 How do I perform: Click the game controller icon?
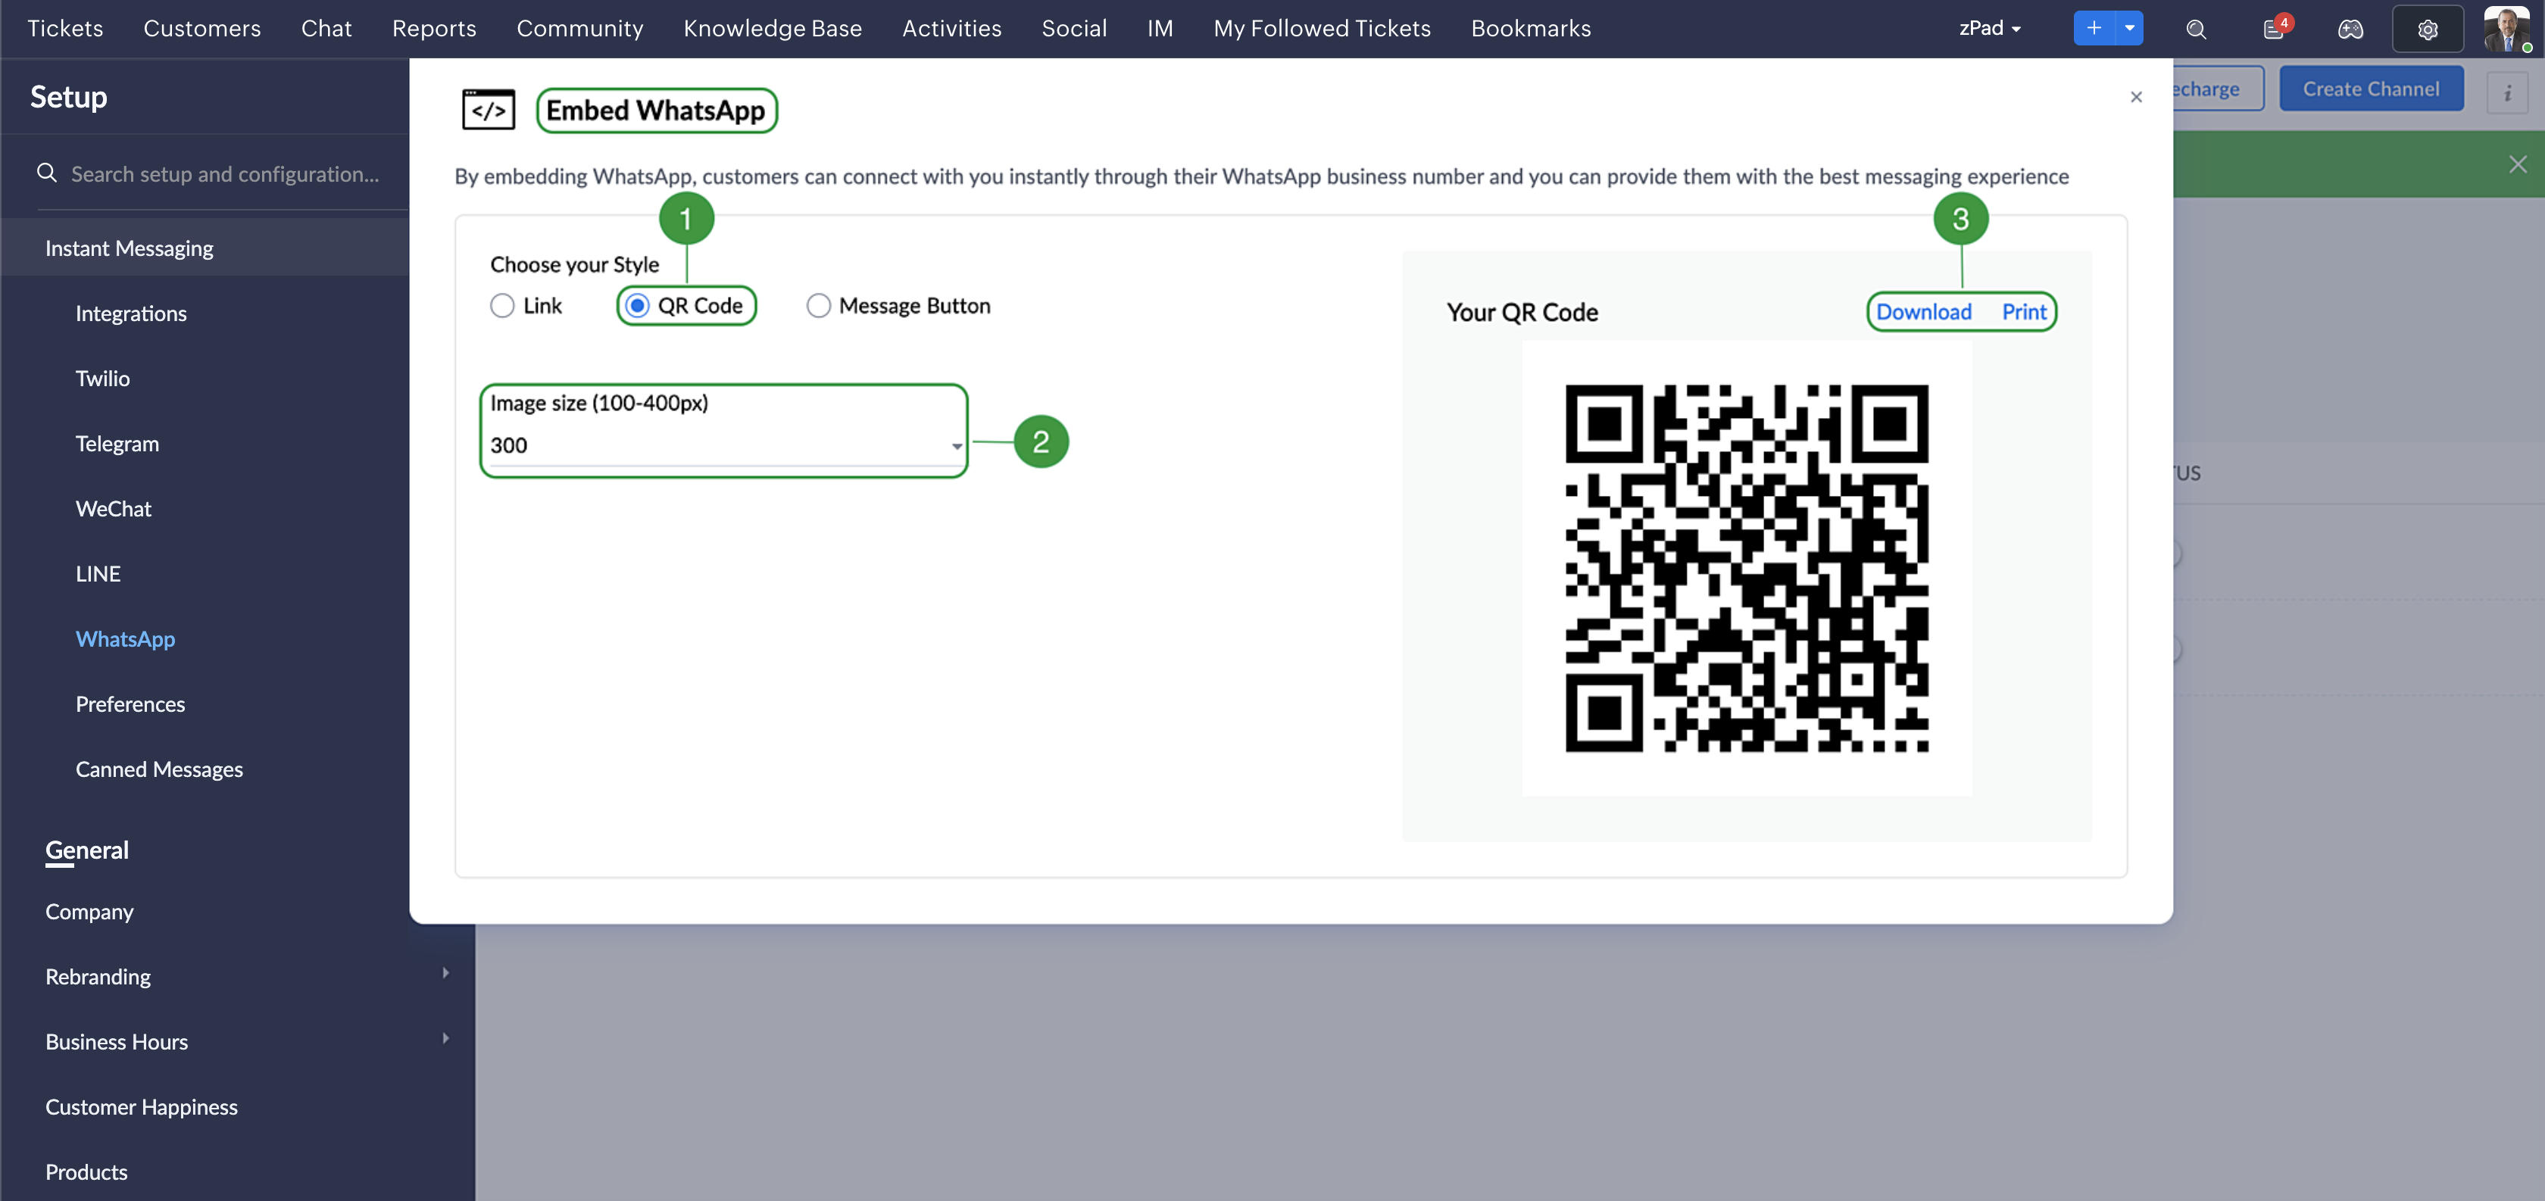pyautogui.click(x=2350, y=30)
